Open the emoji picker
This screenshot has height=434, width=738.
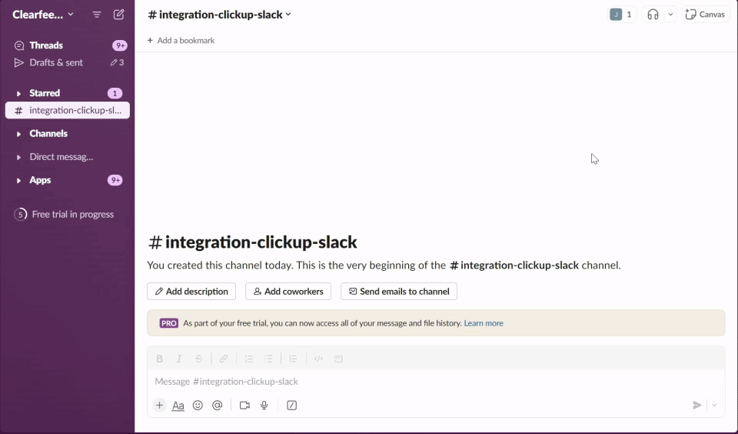pos(198,406)
